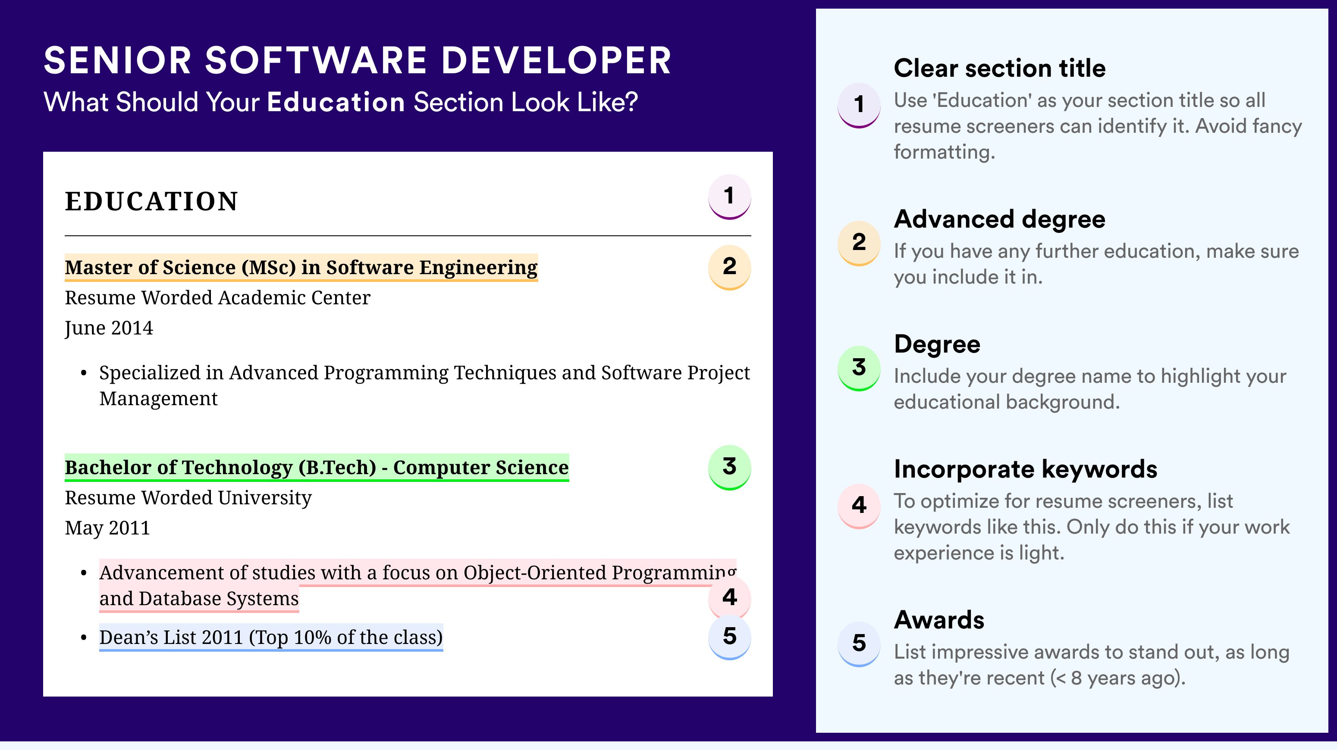The height and width of the screenshot is (750, 1337).
Task: Select the "Resume Worded Academic Center" line
Action: (217, 298)
